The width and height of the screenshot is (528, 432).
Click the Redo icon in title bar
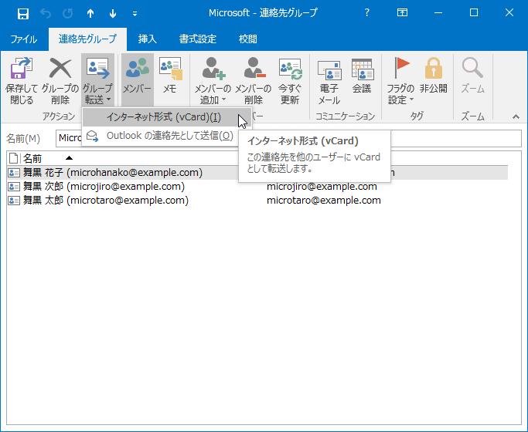[x=68, y=13]
